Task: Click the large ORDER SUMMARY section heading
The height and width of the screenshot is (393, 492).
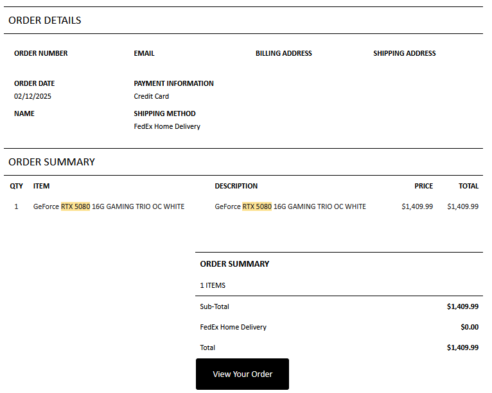Action: (51, 162)
